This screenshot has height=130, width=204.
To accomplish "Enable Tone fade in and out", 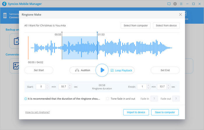I will click(x=108, y=99).
